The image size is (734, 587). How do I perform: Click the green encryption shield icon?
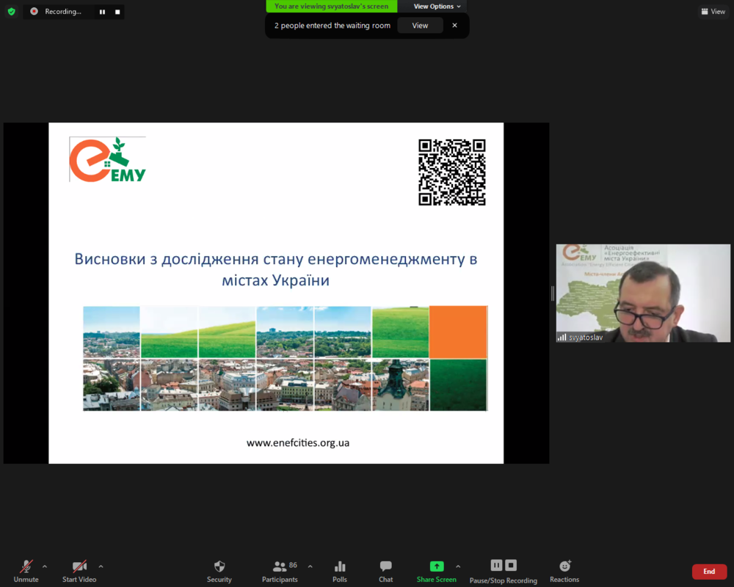[x=11, y=12]
